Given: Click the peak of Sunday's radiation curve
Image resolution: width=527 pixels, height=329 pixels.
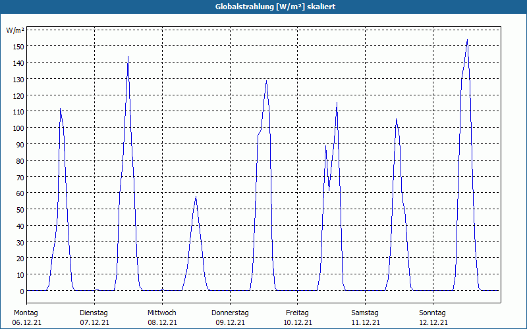Looking at the screenshot, I should 467,39.
